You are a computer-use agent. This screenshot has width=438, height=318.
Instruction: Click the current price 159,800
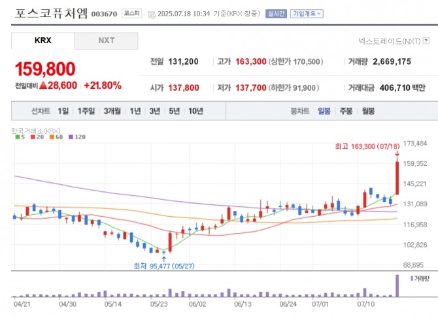[45, 69]
